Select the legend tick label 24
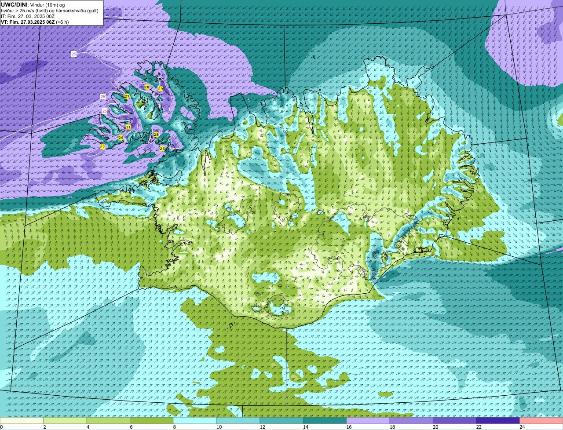Image resolution: width=563 pixels, height=430 pixels. click(x=522, y=426)
